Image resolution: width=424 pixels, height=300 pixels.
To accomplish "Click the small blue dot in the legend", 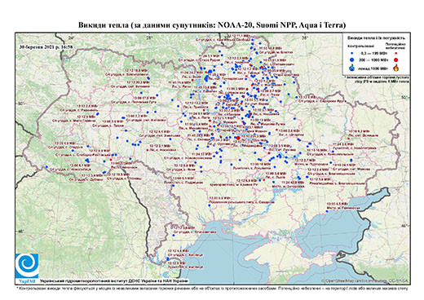I will [x=352, y=54].
